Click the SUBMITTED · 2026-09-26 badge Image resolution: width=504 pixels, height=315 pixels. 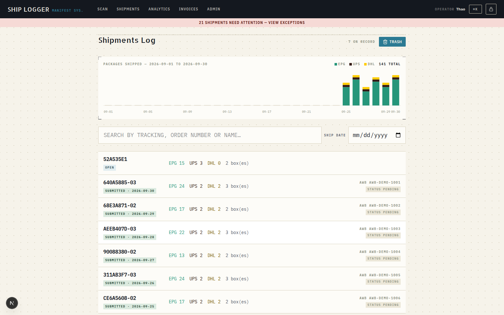coord(130,283)
